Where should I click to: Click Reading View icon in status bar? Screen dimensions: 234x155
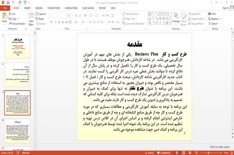tap(190, 153)
